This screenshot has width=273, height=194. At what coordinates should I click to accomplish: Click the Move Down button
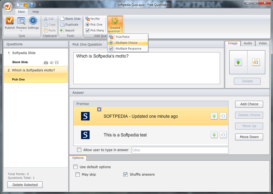[x=249, y=137]
